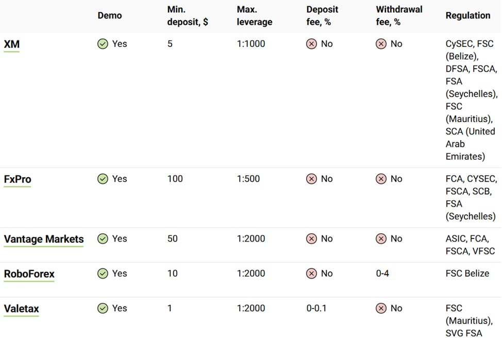The height and width of the screenshot is (341, 502).
Task: Open the FxPro broker link
Action: tap(17, 179)
